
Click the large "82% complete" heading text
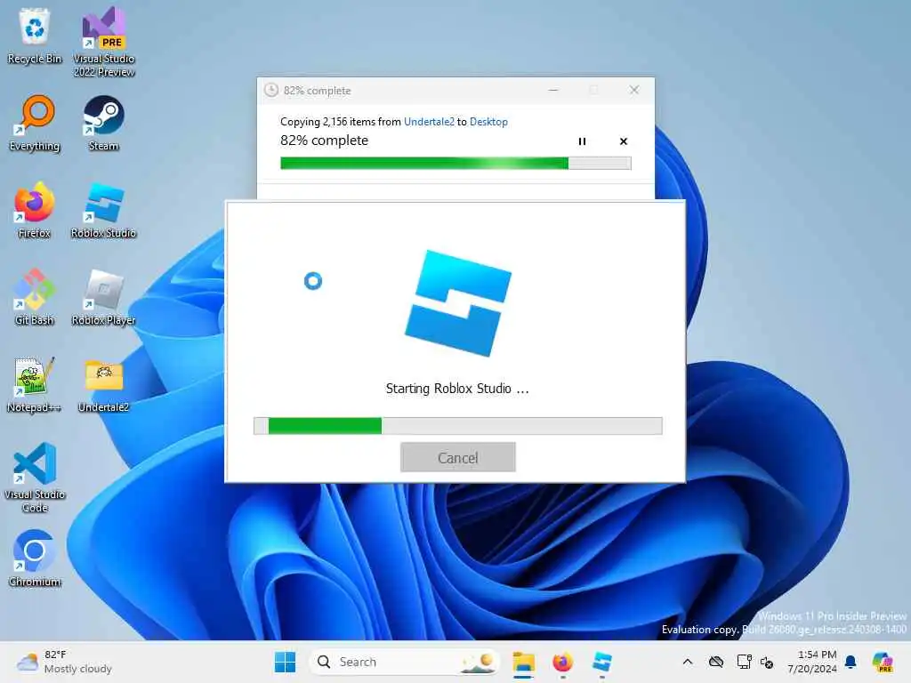[x=324, y=141]
